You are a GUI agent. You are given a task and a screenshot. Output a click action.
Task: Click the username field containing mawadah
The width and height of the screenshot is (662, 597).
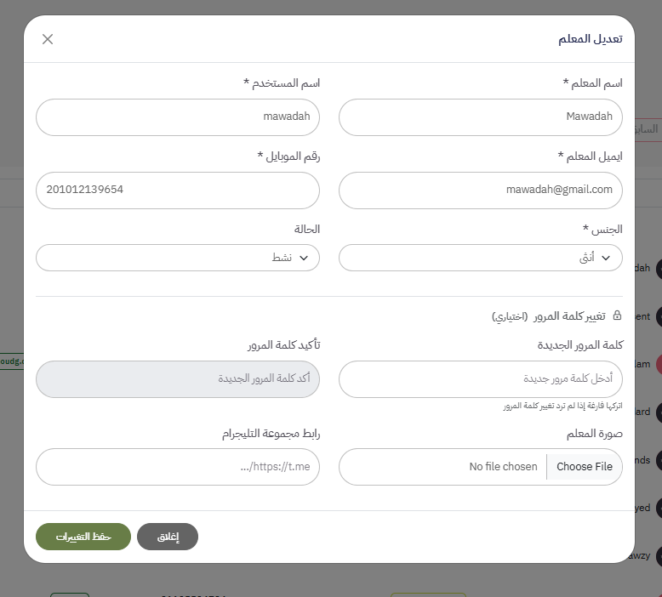[x=177, y=117]
